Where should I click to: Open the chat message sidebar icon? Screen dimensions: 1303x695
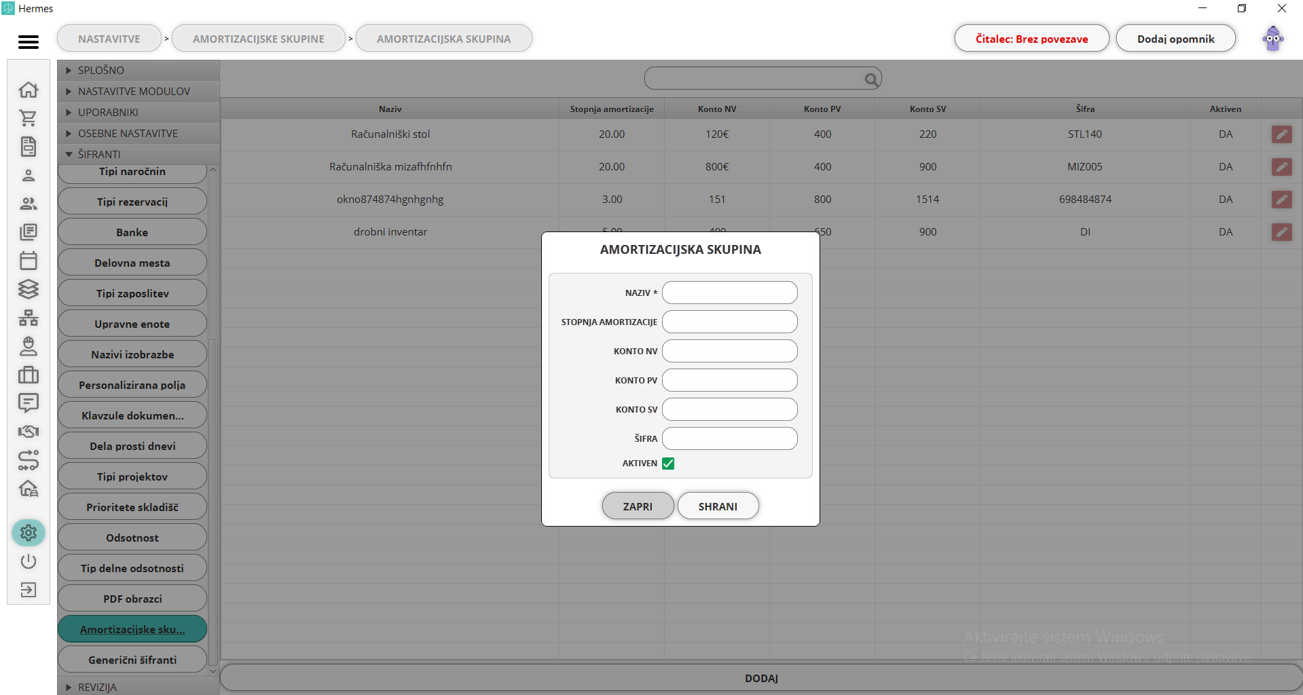pyautogui.click(x=29, y=403)
